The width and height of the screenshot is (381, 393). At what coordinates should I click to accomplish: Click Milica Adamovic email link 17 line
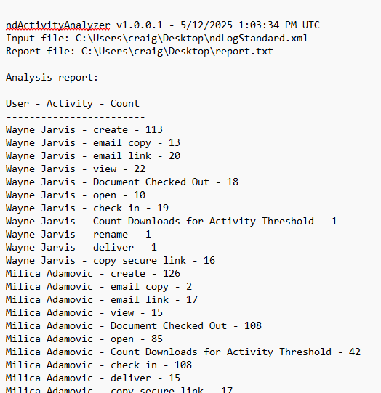pos(102,300)
